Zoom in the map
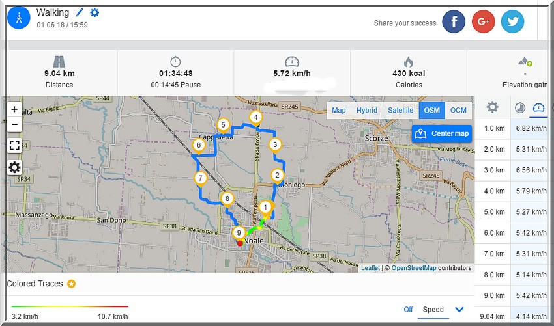The width and height of the screenshot is (554, 326). pyautogui.click(x=14, y=109)
